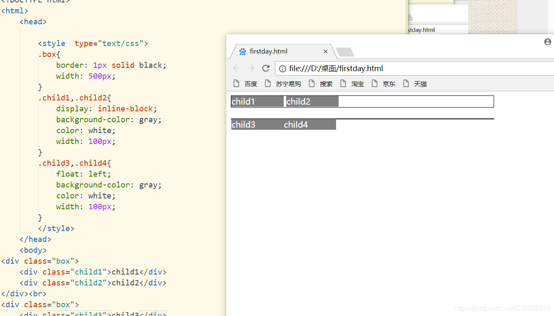
Task: Click the child2 div line in code
Action: click(93, 283)
